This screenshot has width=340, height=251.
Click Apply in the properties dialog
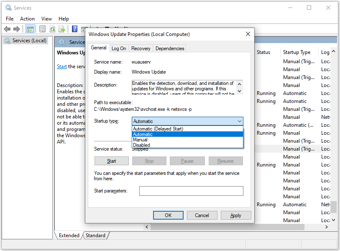tap(235, 215)
